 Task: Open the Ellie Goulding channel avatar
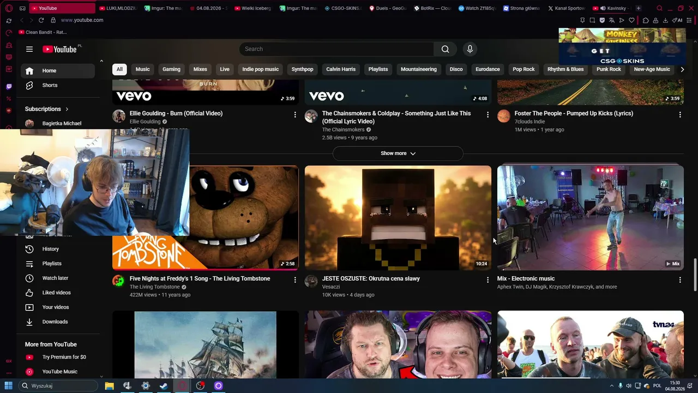119,116
